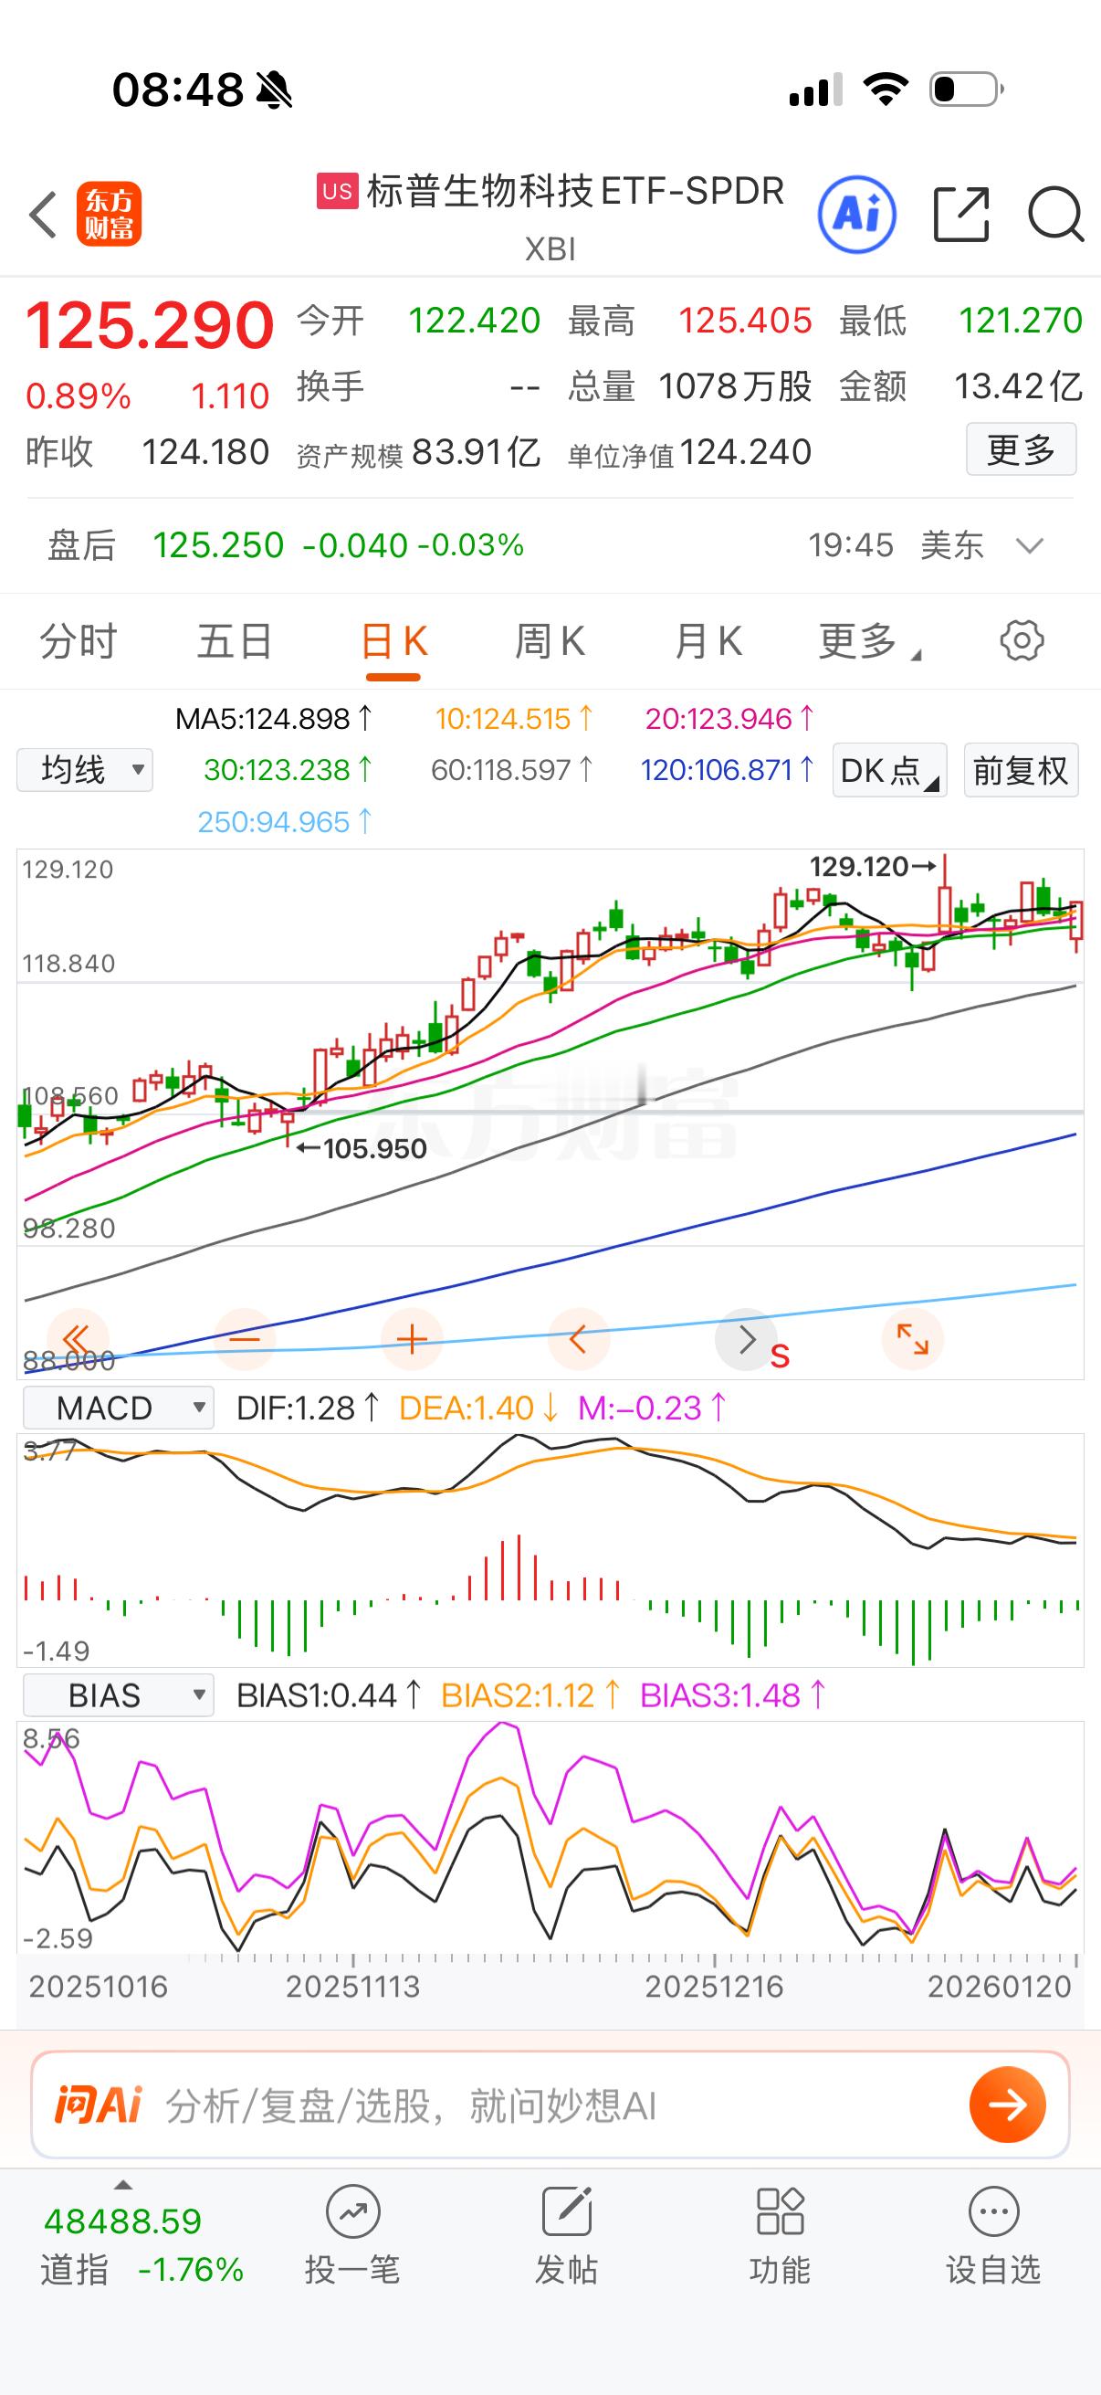Tap the back arrow icon
Screen dimensions: 1101x2395
pos(44,215)
